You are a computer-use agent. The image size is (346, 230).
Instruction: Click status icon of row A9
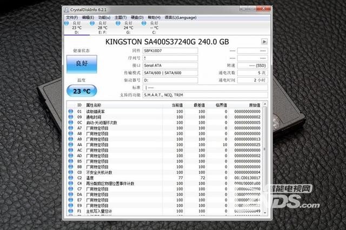point(71,139)
